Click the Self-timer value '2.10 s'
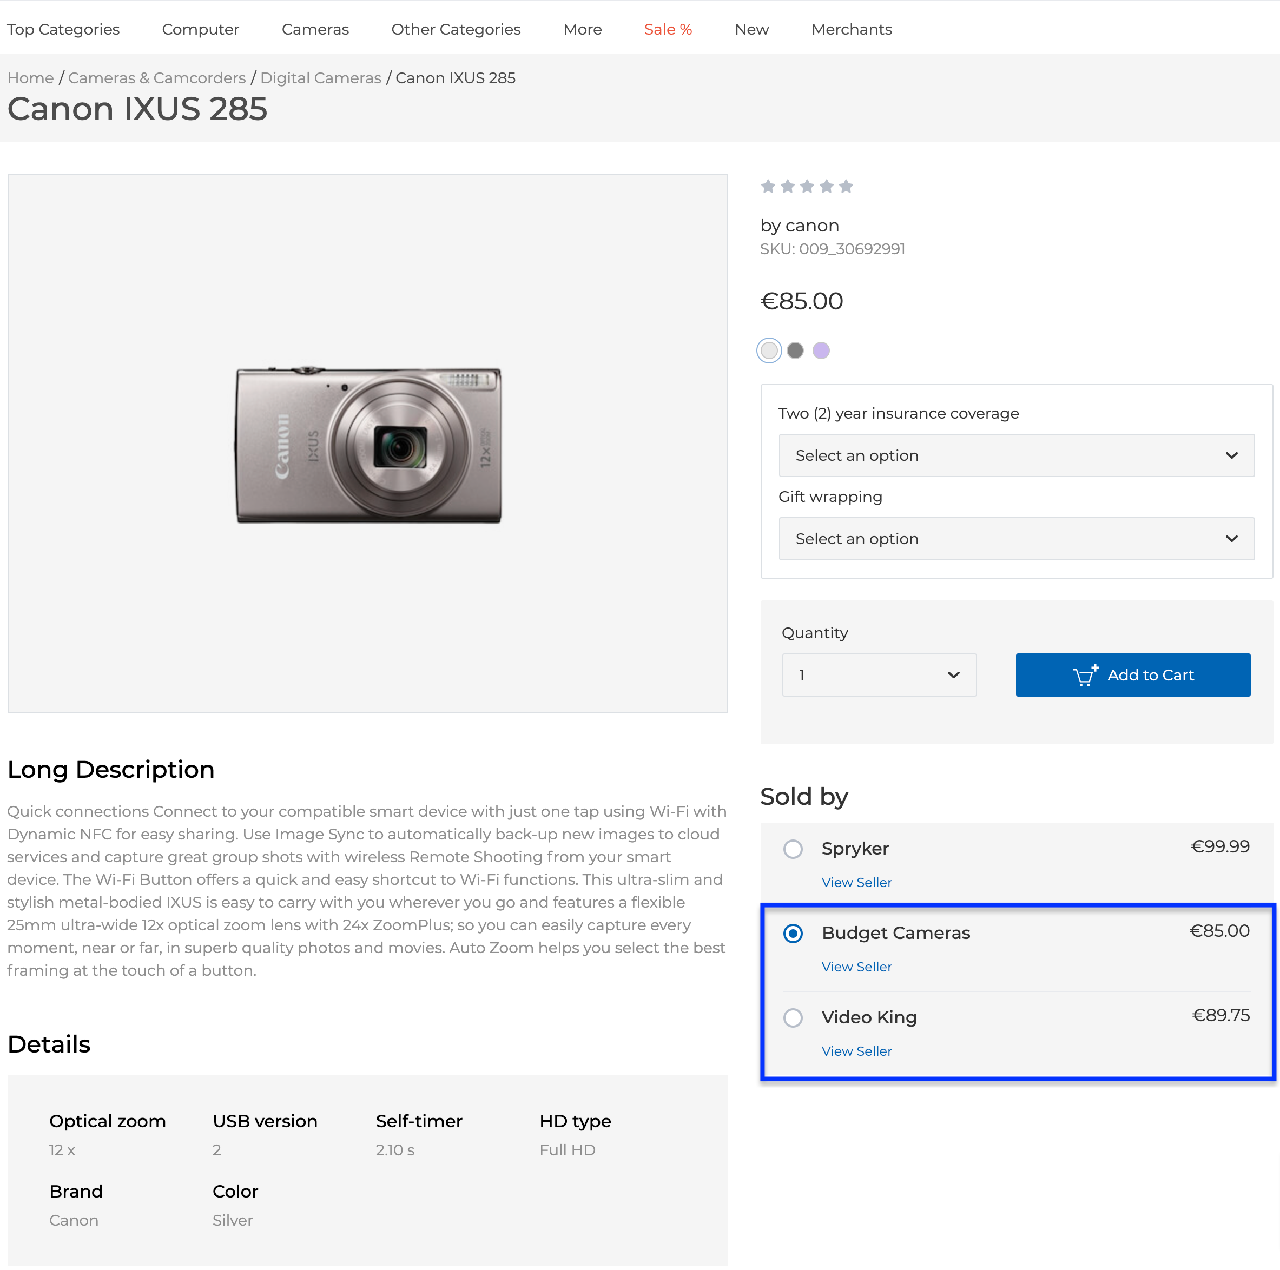 click(x=395, y=1150)
